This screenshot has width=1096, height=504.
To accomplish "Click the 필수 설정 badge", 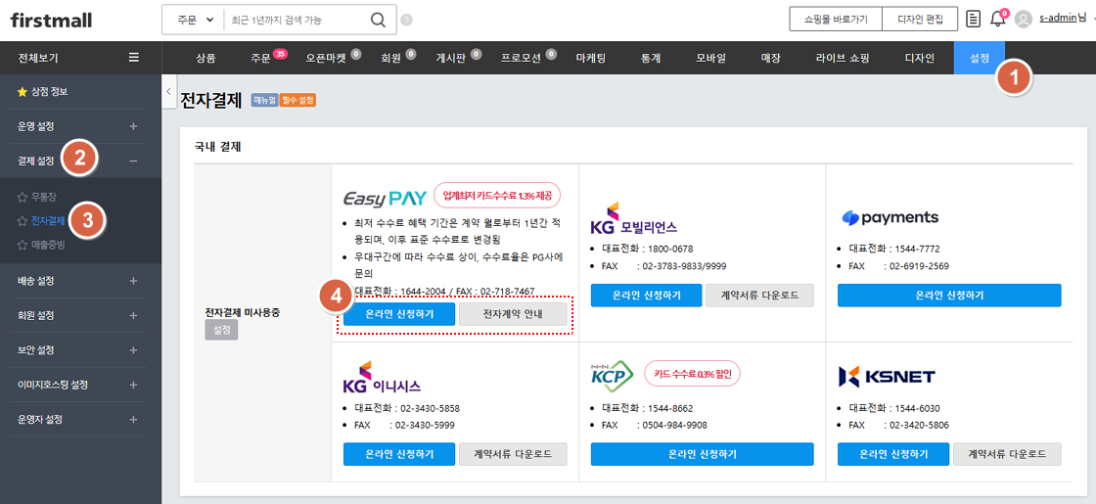I will 297,101.
